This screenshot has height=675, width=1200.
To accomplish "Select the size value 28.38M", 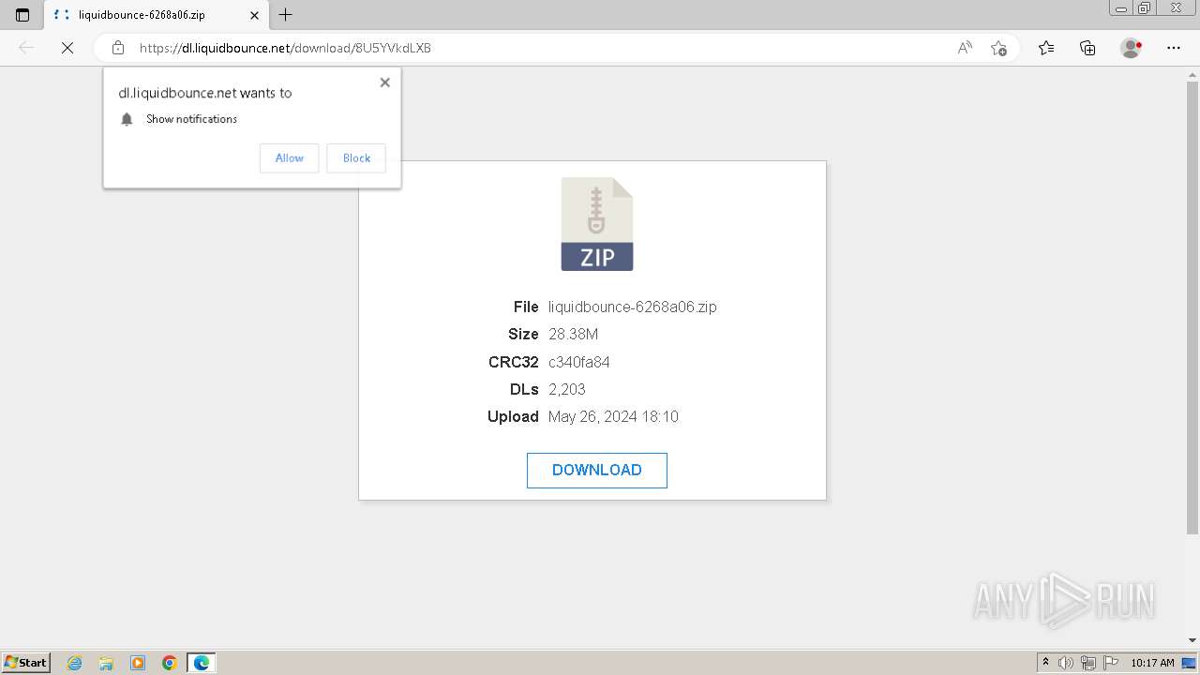I will coord(573,335).
